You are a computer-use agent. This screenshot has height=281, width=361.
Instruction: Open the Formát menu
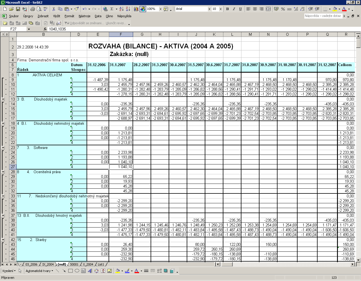click(x=69, y=16)
